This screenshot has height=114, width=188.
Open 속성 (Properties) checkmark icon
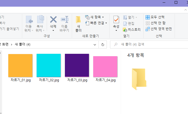point(116,19)
